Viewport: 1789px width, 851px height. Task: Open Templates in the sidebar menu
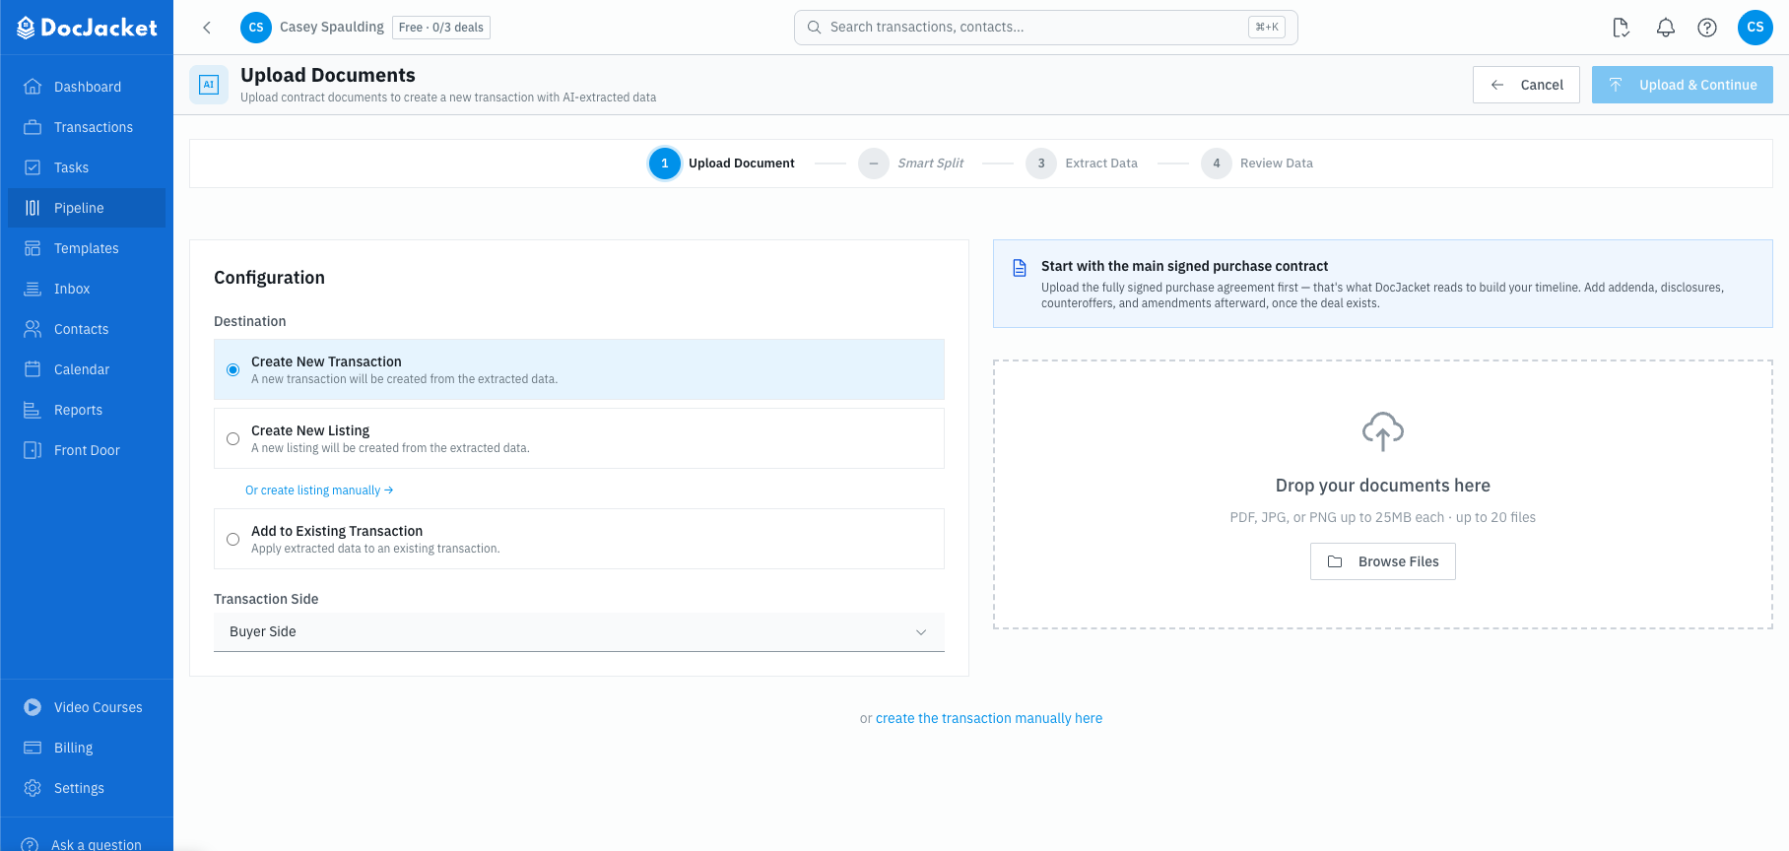point(87,248)
